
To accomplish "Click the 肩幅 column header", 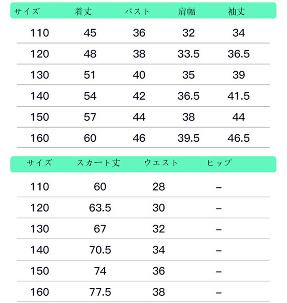I will pos(187,11).
